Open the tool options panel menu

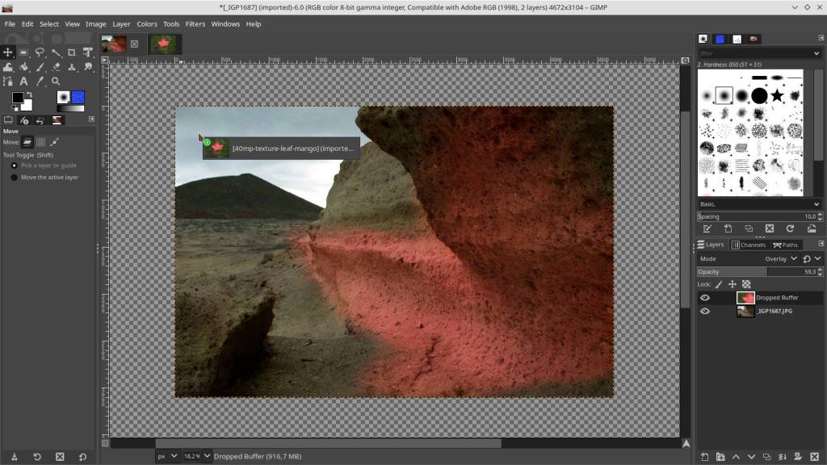click(x=91, y=119)
